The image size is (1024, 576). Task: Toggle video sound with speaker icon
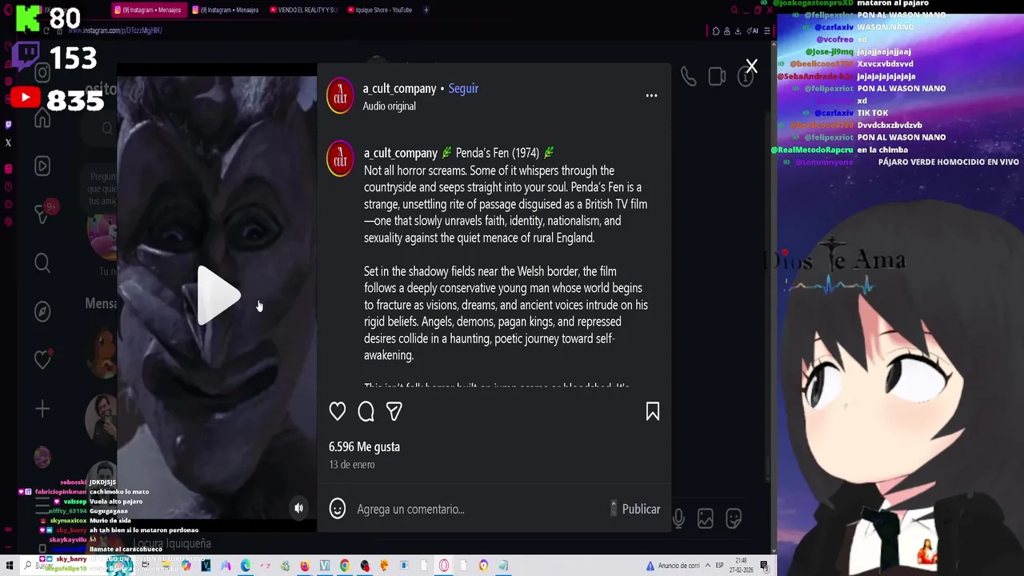[298, 508]
